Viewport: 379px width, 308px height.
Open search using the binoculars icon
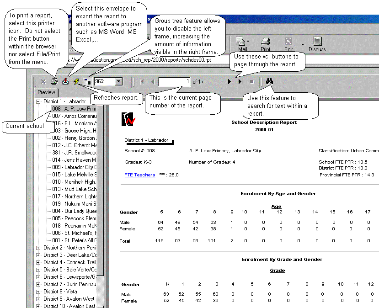point(270,81)
